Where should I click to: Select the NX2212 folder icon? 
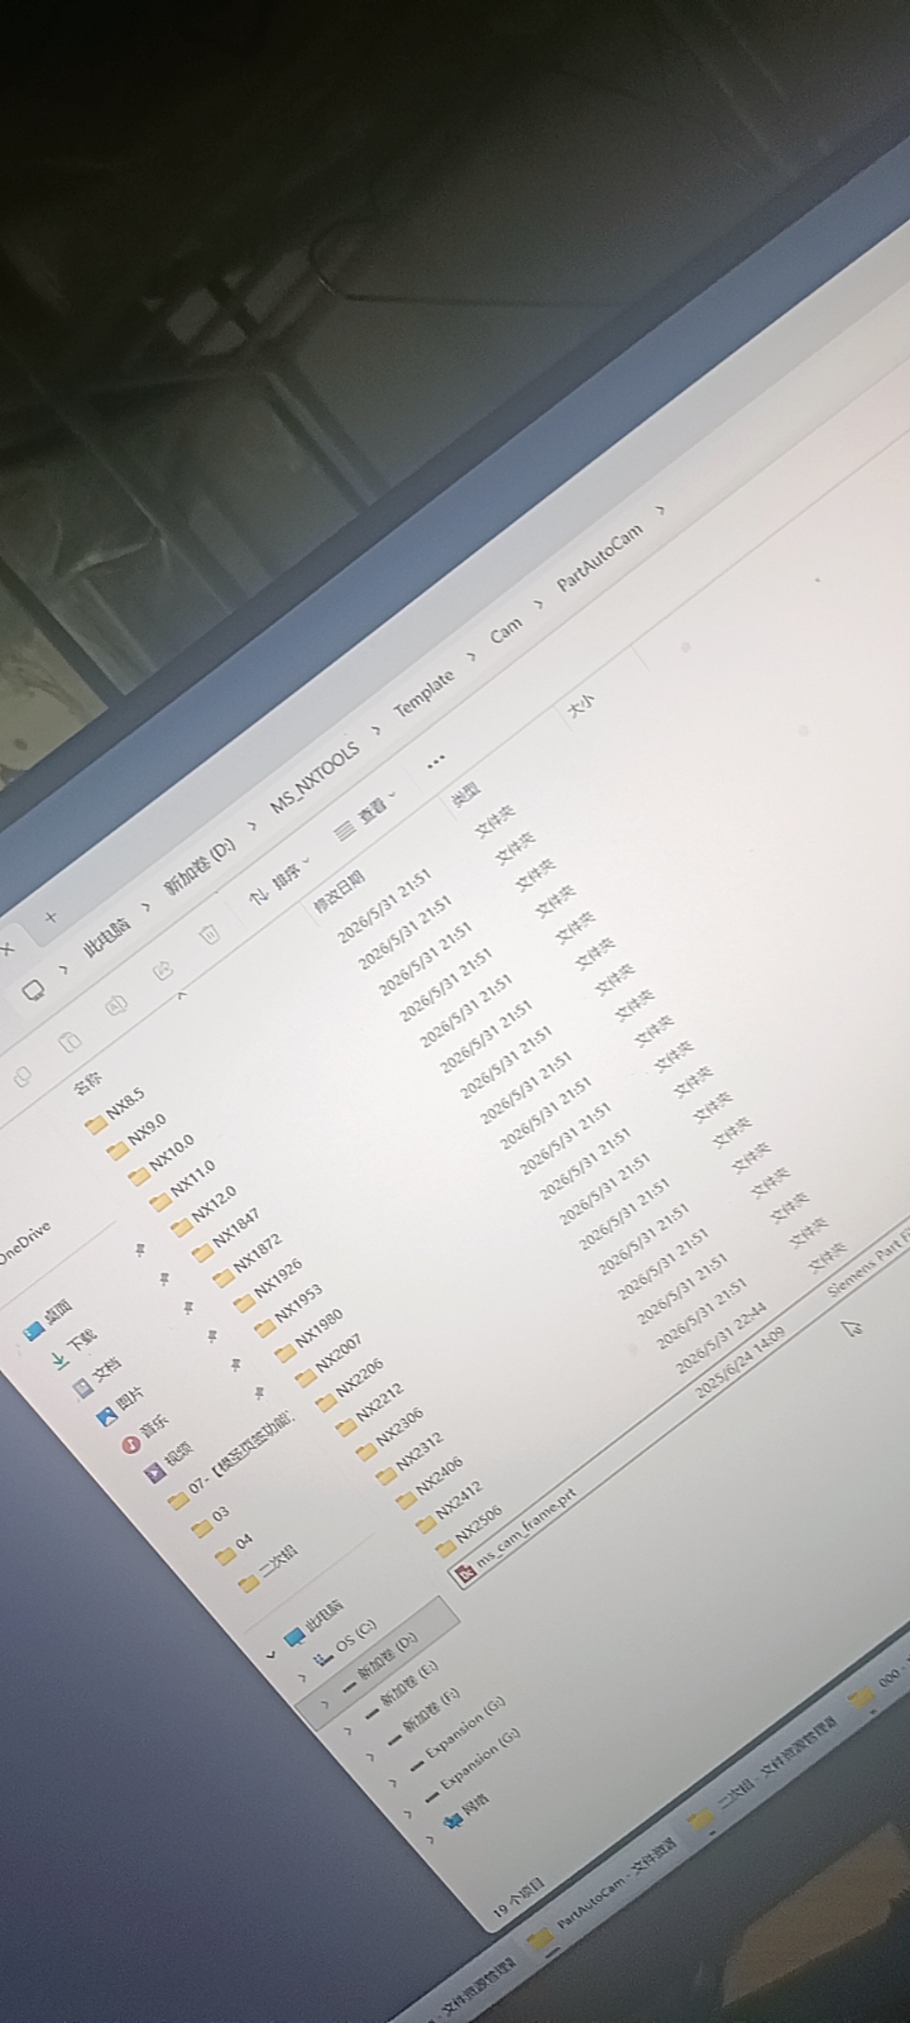click(x=345, y=1428)
